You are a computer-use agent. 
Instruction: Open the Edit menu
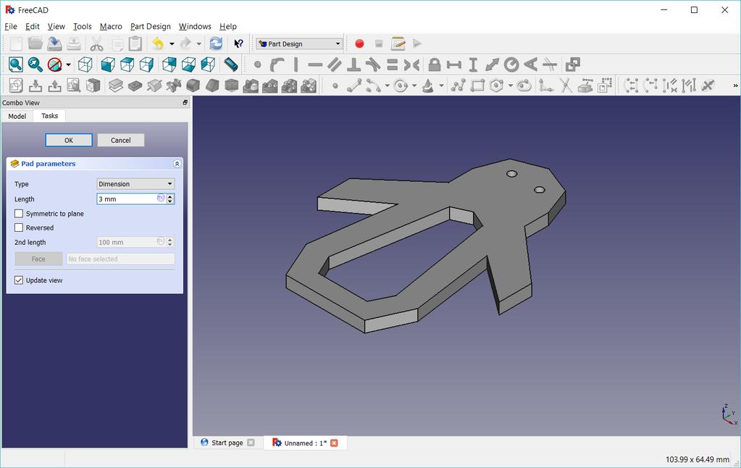coord(32,27)
